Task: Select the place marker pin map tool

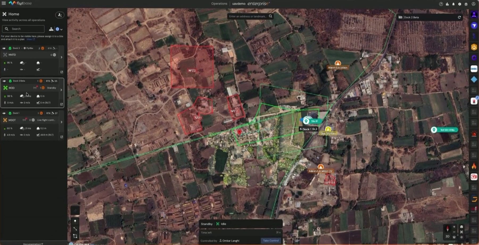Action: (75, 221)
